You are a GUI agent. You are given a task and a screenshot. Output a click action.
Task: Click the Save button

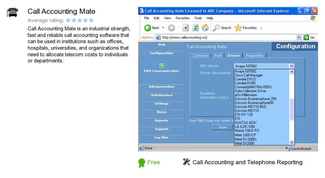pos(223,127)
